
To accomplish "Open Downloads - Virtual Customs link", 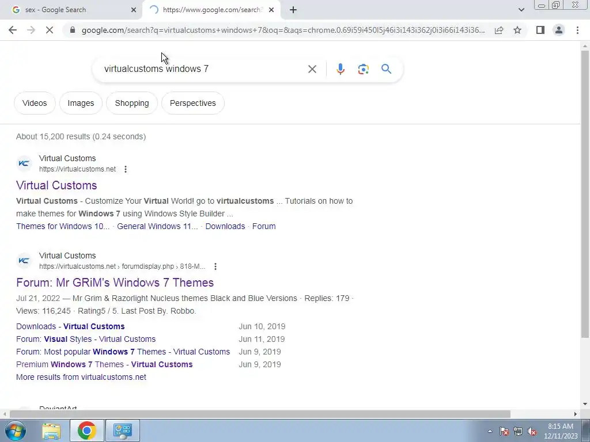I will point(70,326).
